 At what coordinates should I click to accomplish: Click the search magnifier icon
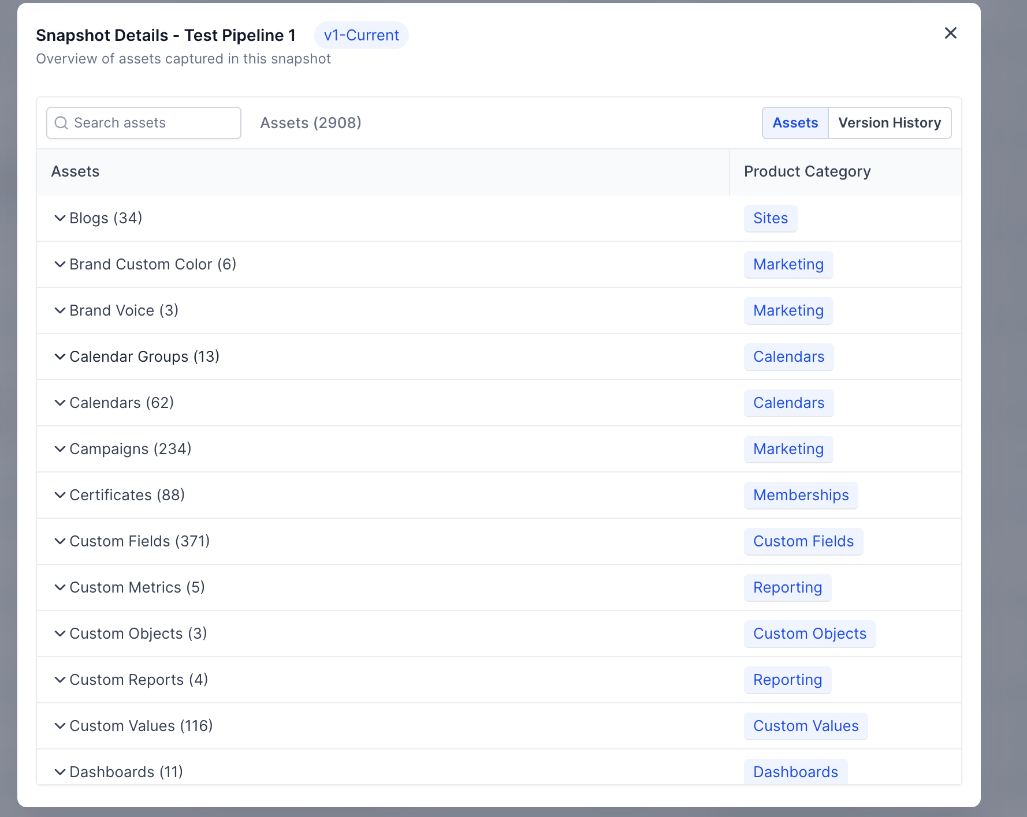(61, 122)
